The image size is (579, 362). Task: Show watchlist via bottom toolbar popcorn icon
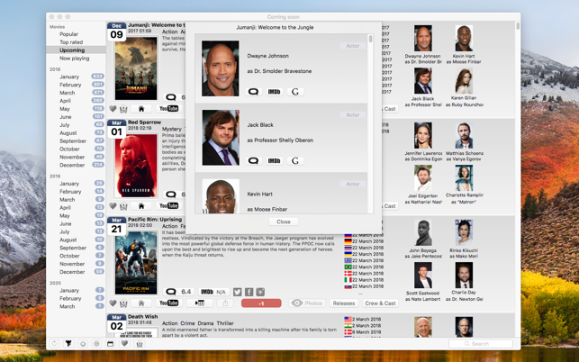140,344
